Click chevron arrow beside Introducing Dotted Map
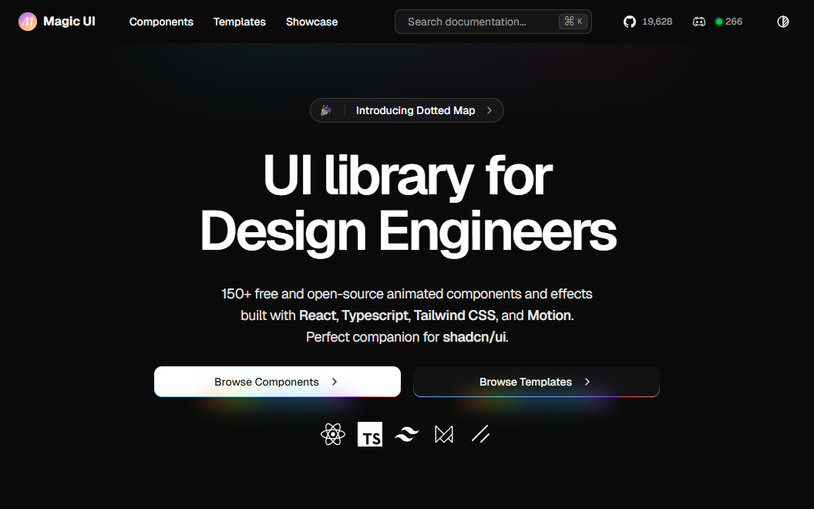 [489, 110]
